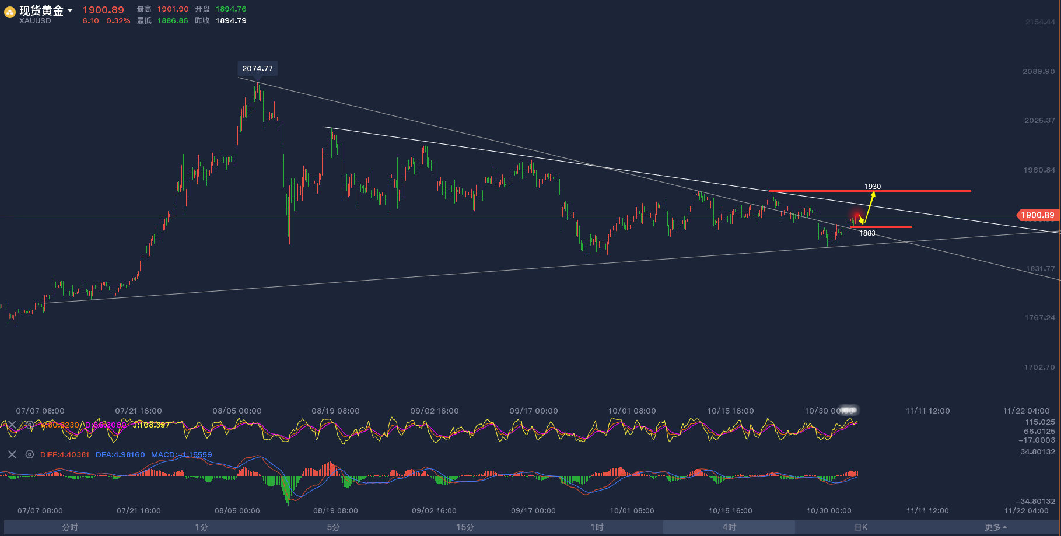Click the XAUUSD ticker text
Viewport: 1061px width, 536px height.
point(35,21)
